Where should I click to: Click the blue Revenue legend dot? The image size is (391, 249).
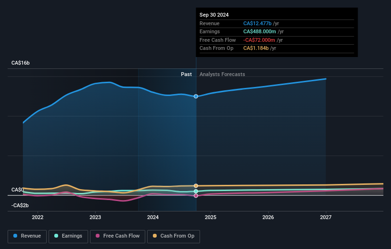click(15, 236)
